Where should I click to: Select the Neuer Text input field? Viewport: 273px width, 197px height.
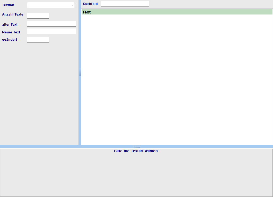[51, 31]
